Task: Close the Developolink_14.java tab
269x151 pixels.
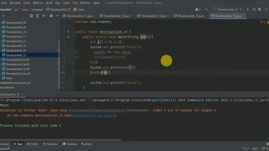Action: point(206,16)
